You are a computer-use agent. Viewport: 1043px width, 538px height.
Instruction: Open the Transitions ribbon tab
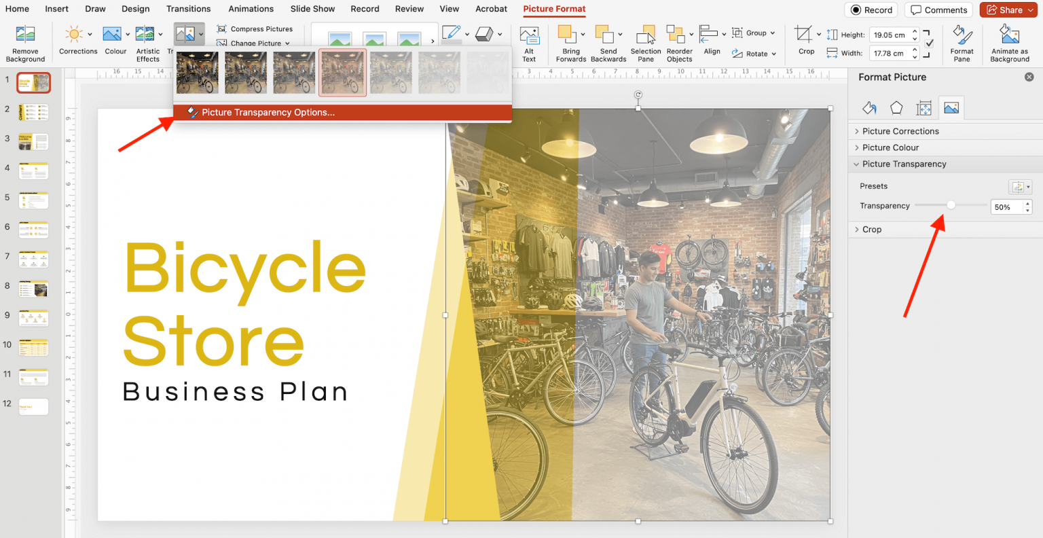(188, 9)
